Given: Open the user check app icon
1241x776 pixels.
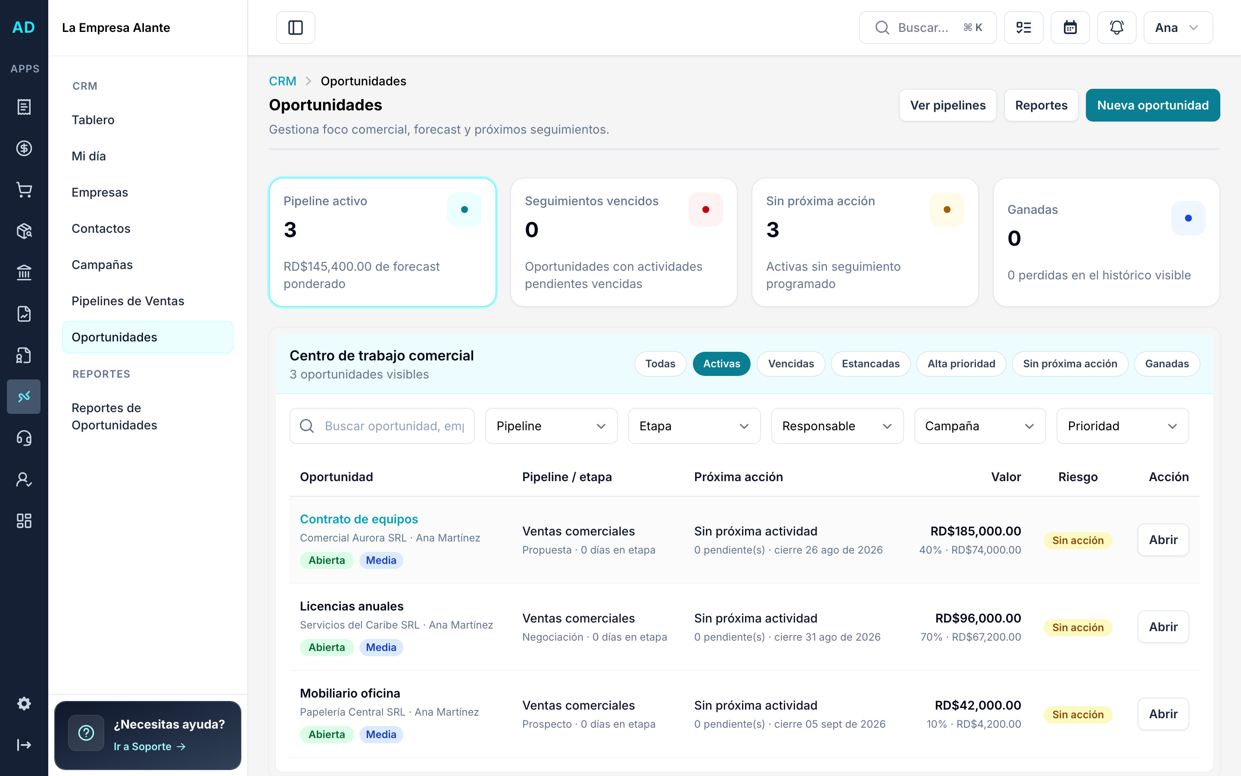Looking at the screenshot, I should point(24,479).
